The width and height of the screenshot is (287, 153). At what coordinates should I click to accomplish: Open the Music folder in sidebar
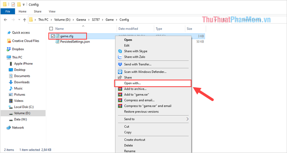[x=18, y=88]
